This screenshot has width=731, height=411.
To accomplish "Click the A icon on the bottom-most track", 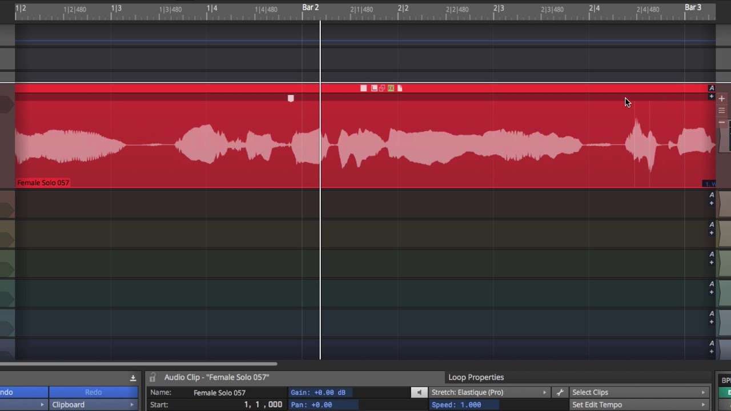I will tap(712, 343).
